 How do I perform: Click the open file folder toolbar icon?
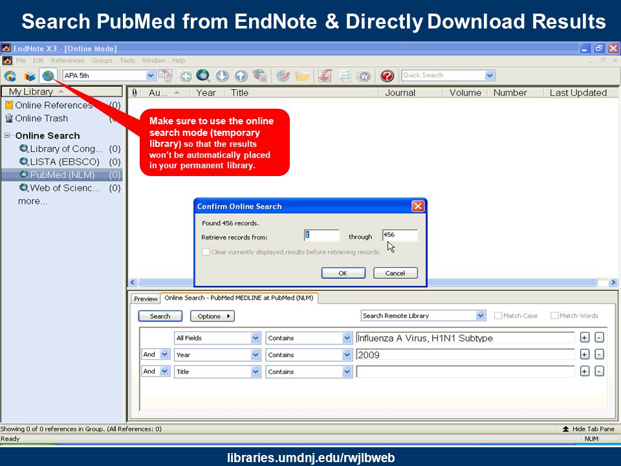pyautogui.click(x=302, y=76)
